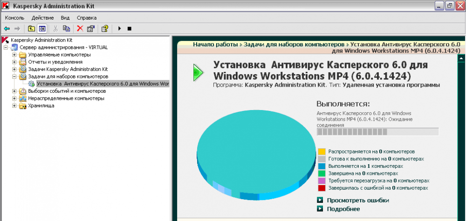Click the Выборки событий и компьютеров icon

(x=22, y=91)
